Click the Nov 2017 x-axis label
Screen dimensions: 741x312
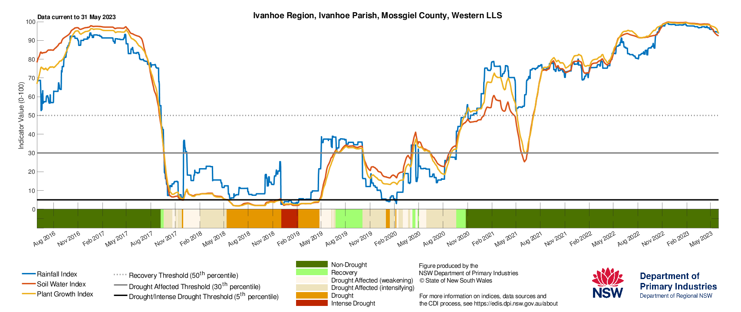pos(166,238)
